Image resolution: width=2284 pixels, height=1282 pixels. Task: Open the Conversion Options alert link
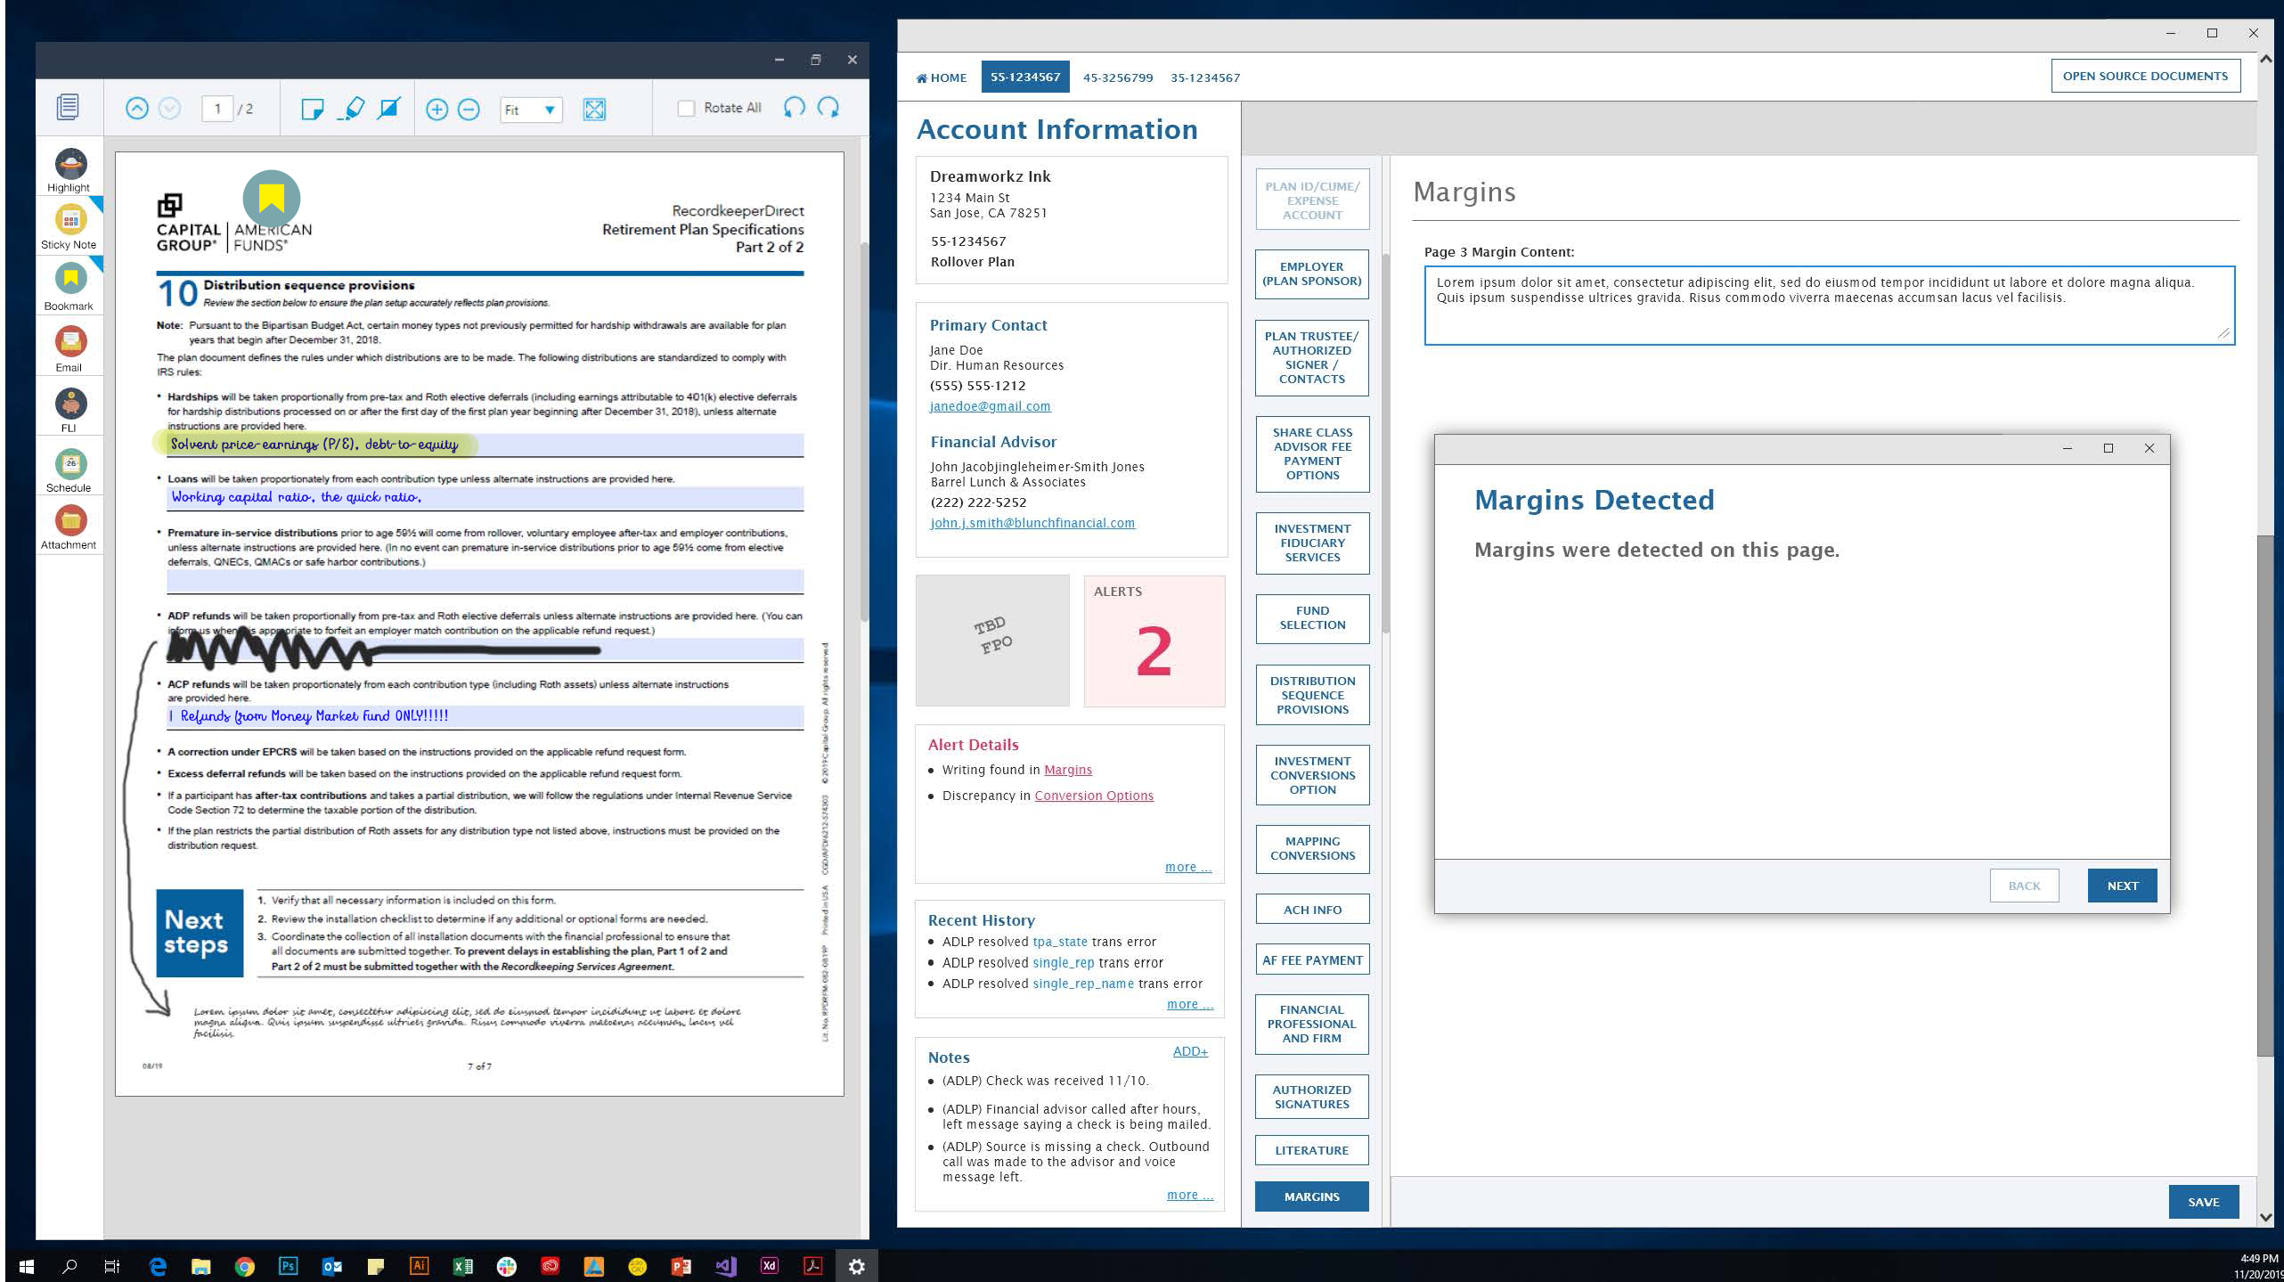(1093, 796)
